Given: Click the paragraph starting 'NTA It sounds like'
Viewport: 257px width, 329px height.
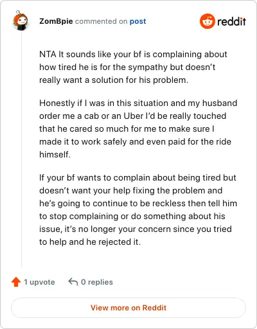Looking at the screenshot, I should [133, 67].
